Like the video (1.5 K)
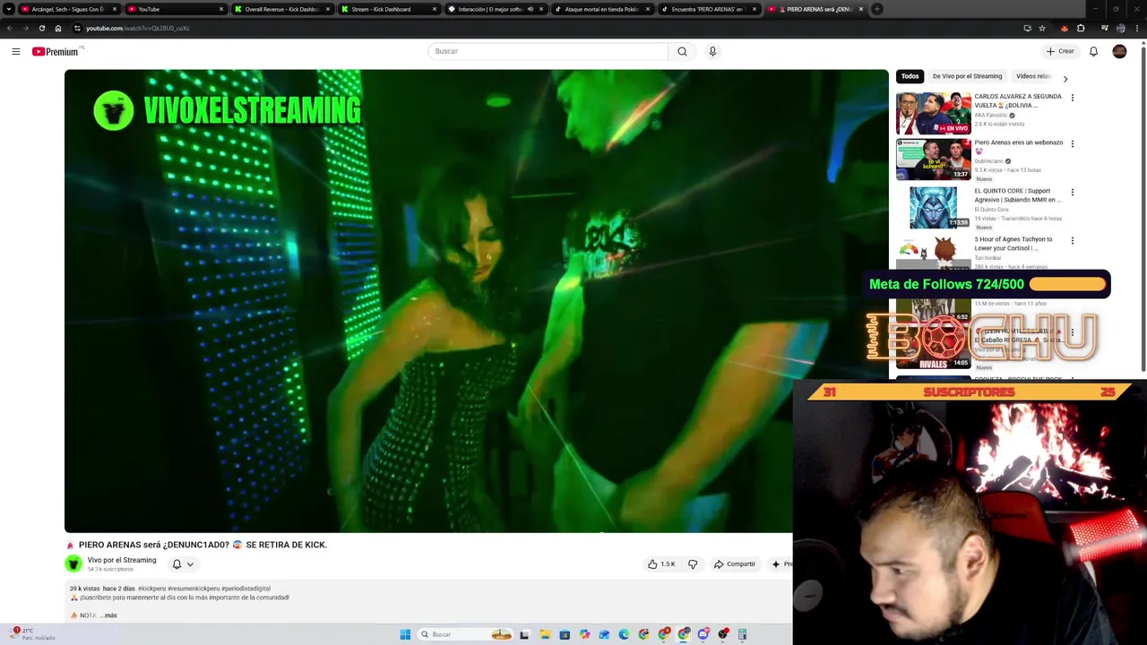 tap(661, 564)
